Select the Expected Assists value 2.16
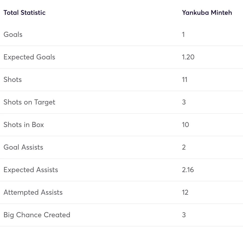 tap(188, 170)
